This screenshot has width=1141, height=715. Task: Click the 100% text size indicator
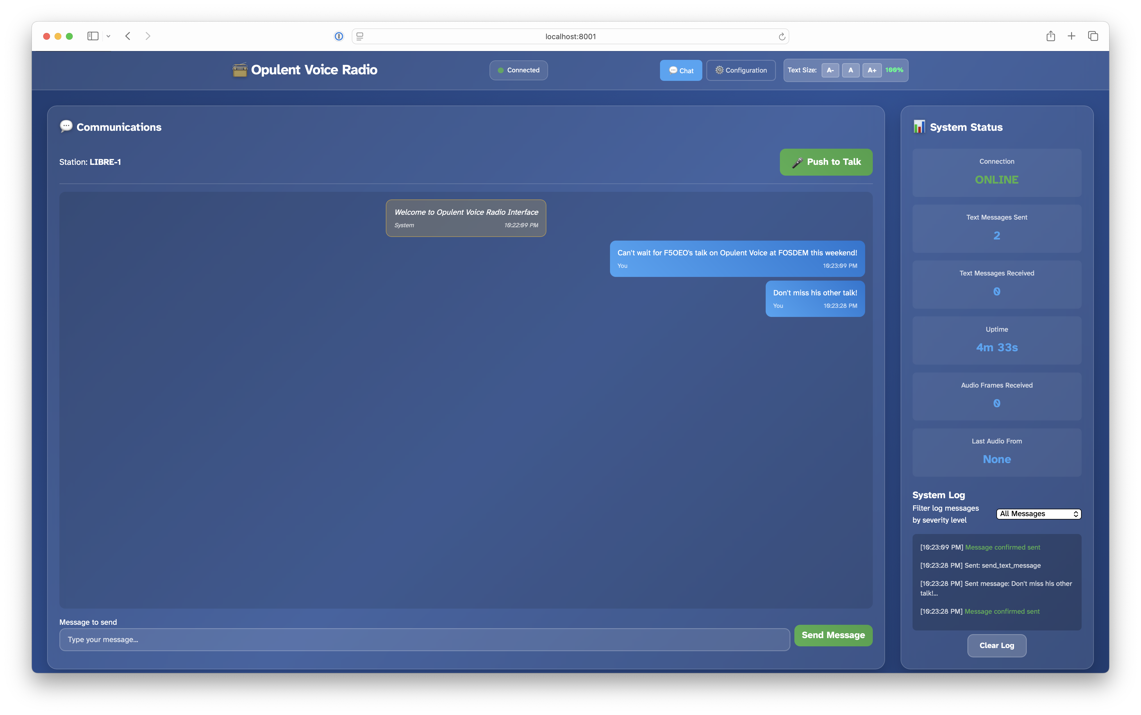[x=894, y=70]
